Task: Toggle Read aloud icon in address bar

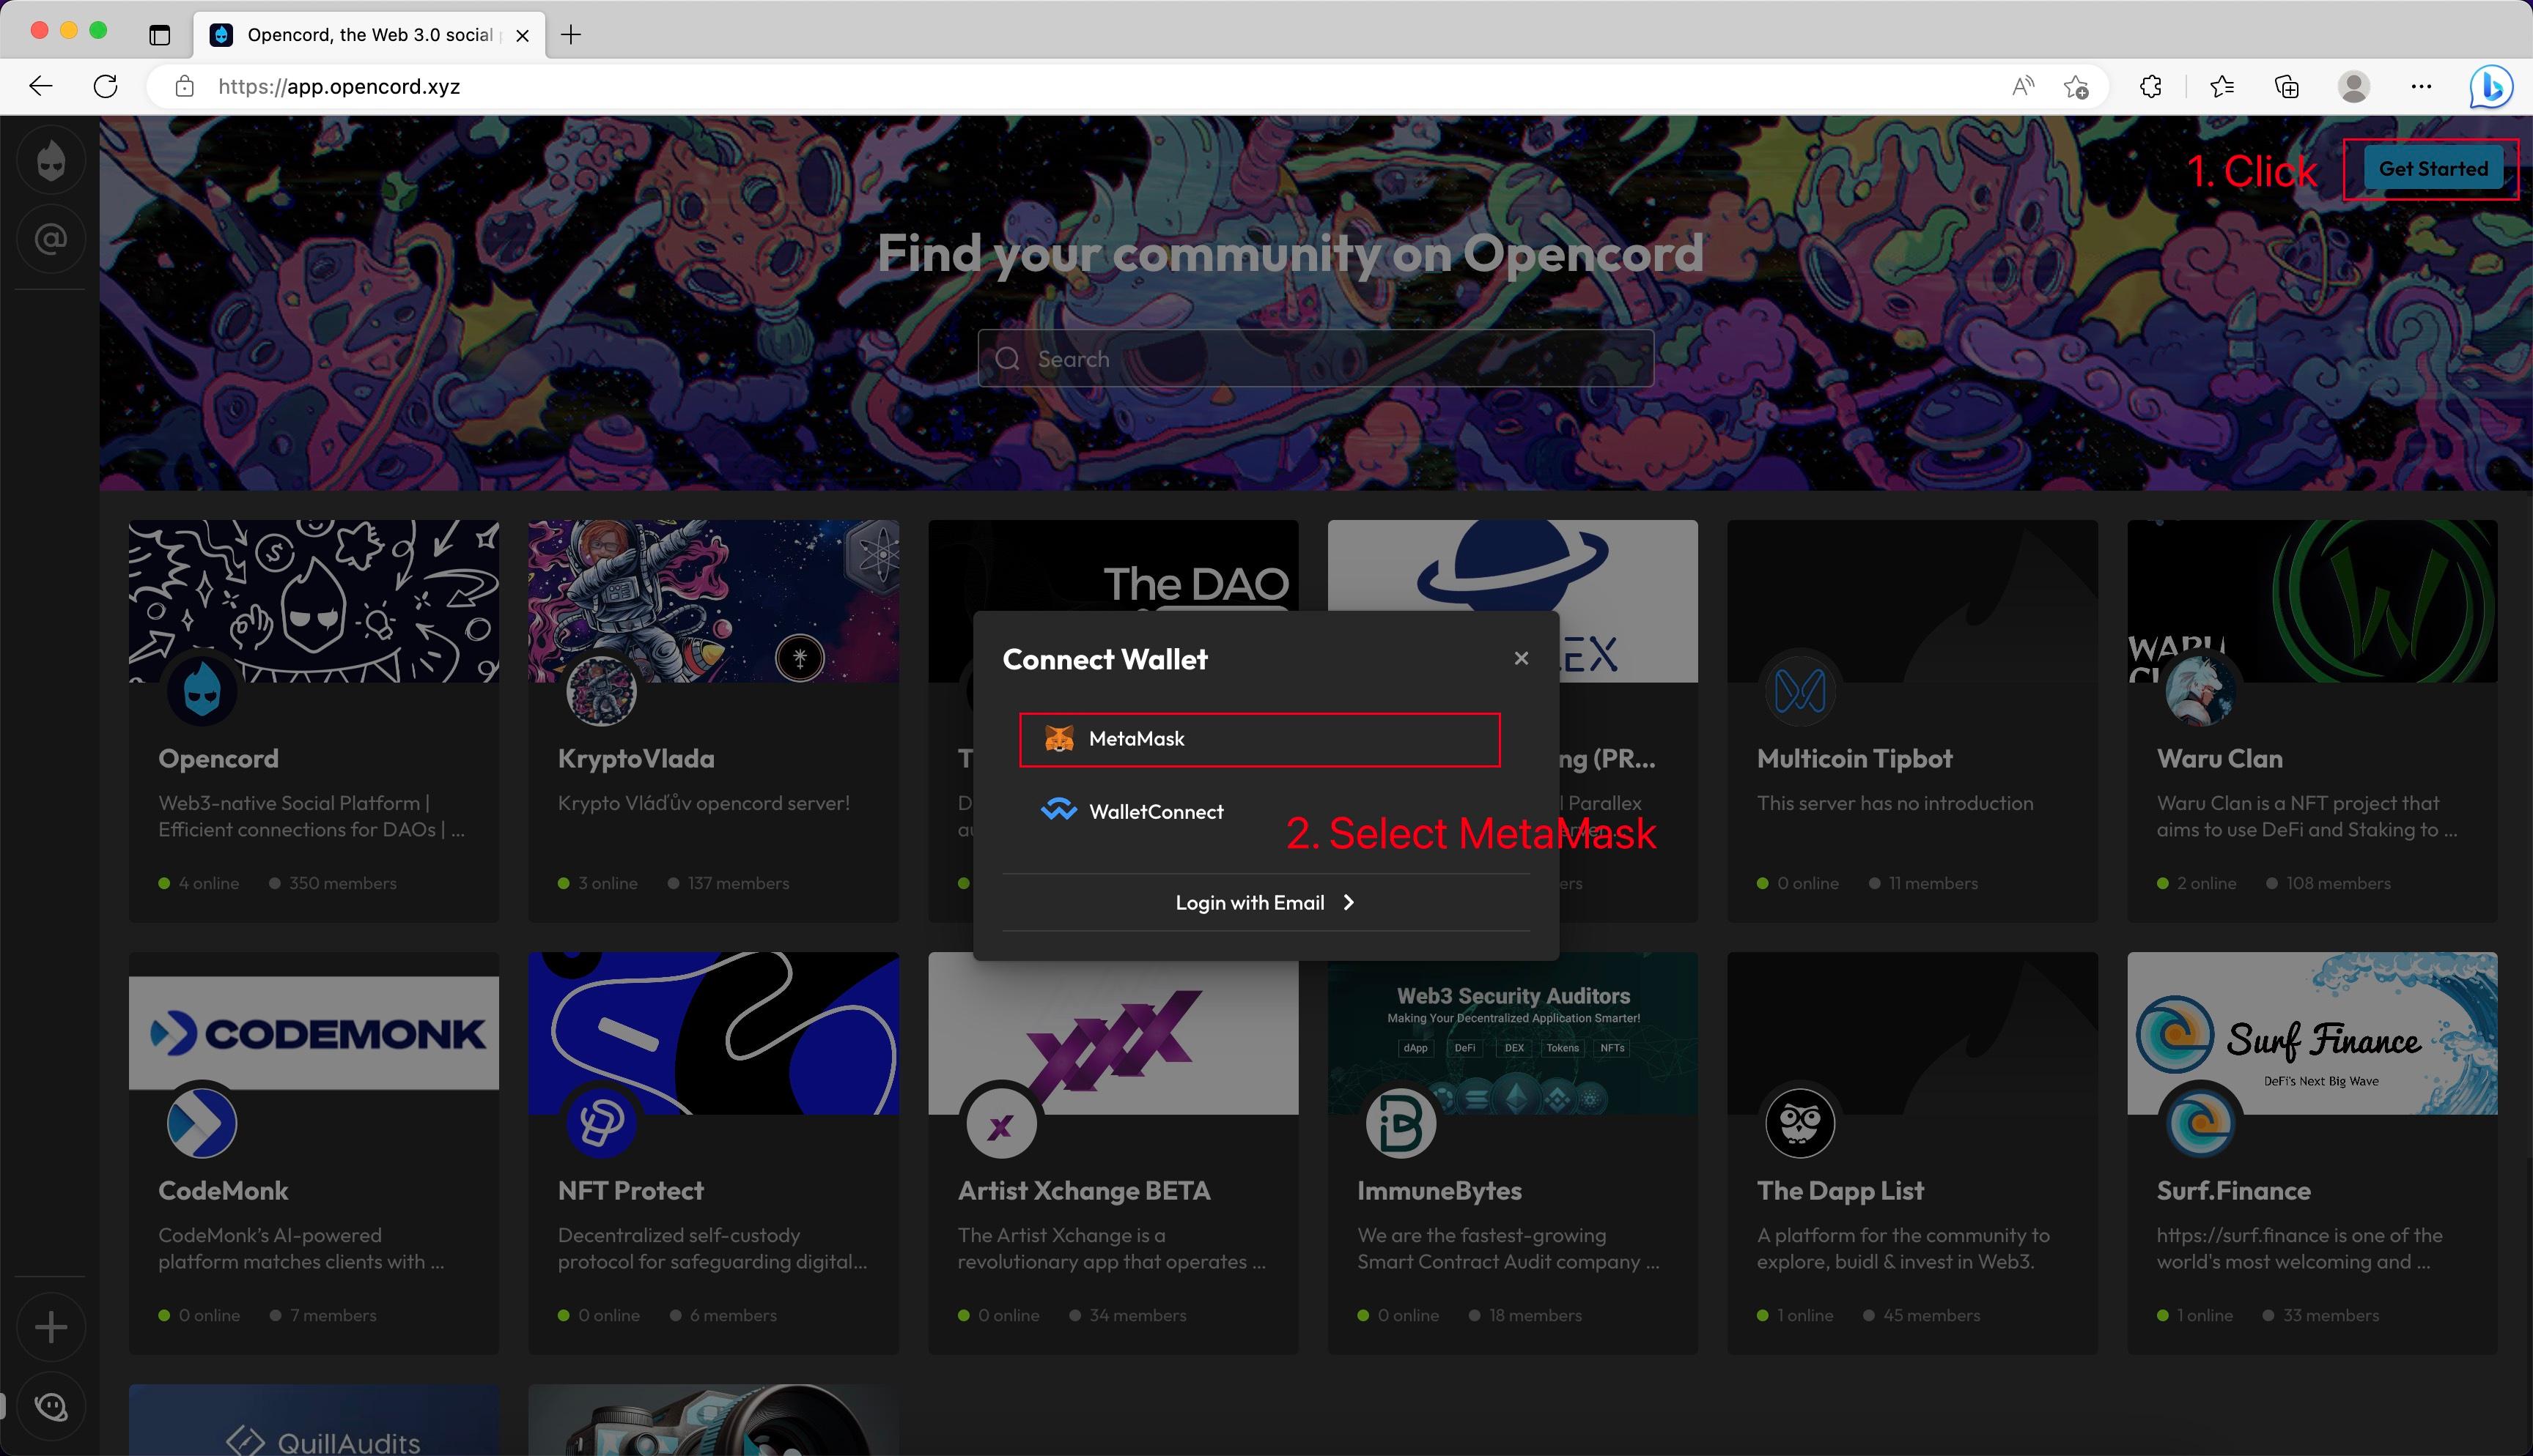Action: pyautogui.click(x=2023, y=87)
